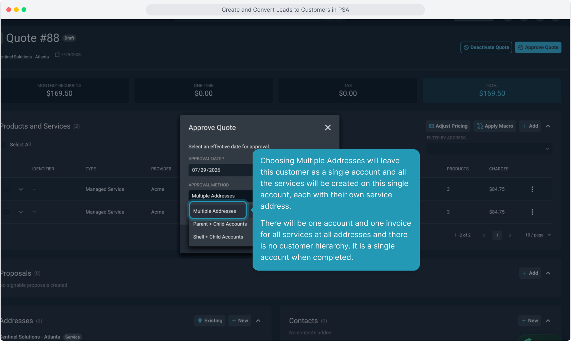Add a new contact with Contacts New
The image size is (571, 341).
click(x=530, y=320)
